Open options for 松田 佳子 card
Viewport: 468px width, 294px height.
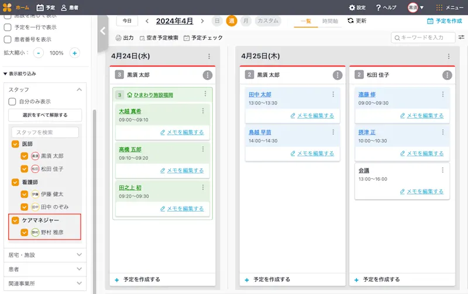point(447,75)
